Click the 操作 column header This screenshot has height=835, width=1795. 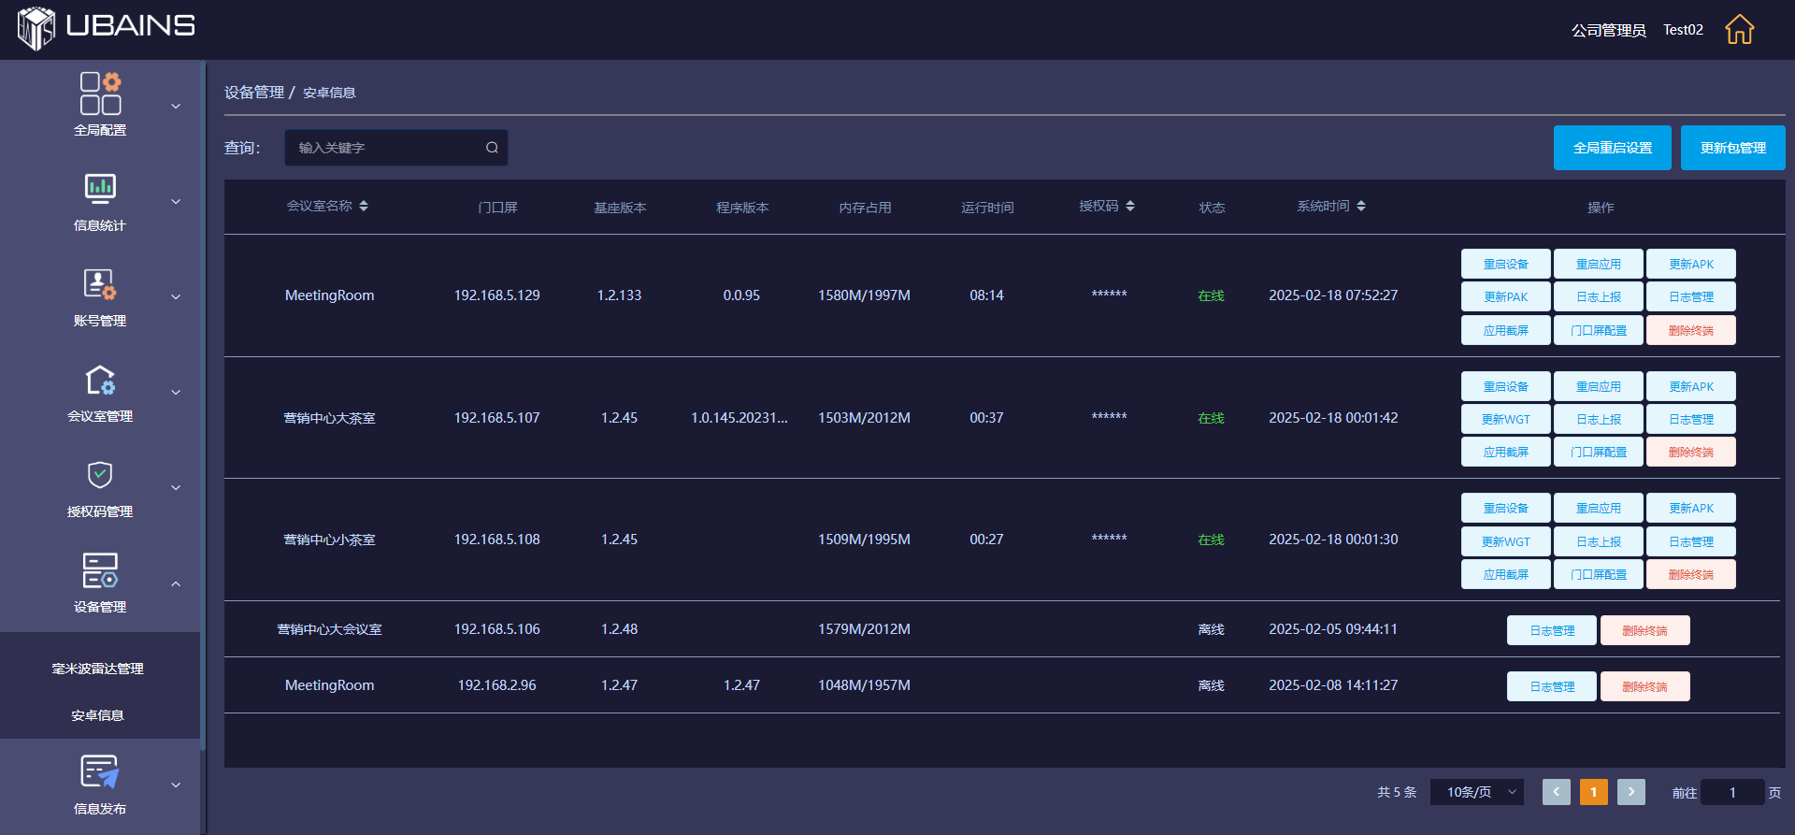coord(1601,207)
